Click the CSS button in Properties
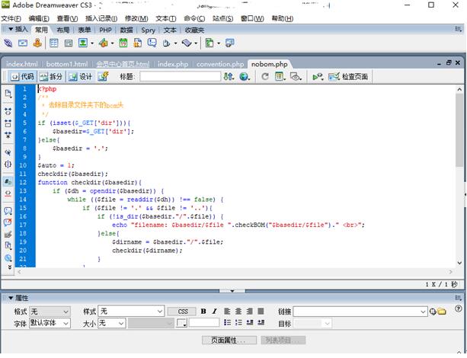Viewport: 467px width, 358px height. 182,312
